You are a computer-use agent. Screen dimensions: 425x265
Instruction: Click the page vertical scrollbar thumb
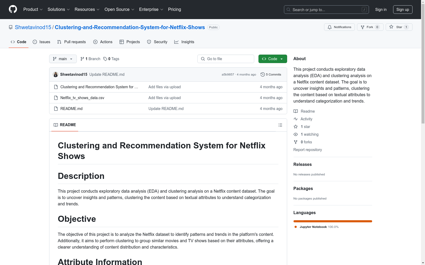[423, 64]
